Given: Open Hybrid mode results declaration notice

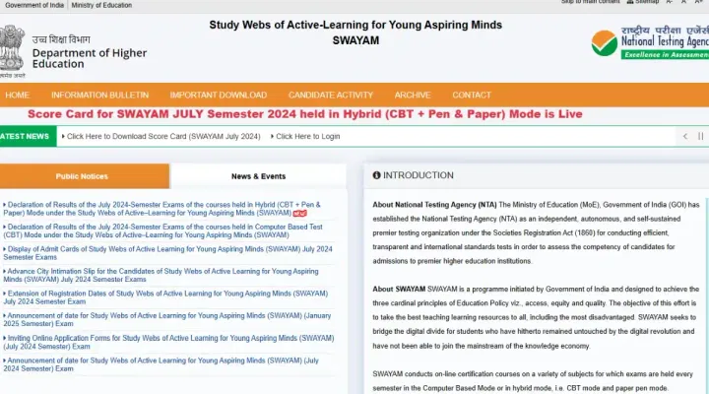Looking at the screenshot, I should pyautogui.click(x=161, y=209).
